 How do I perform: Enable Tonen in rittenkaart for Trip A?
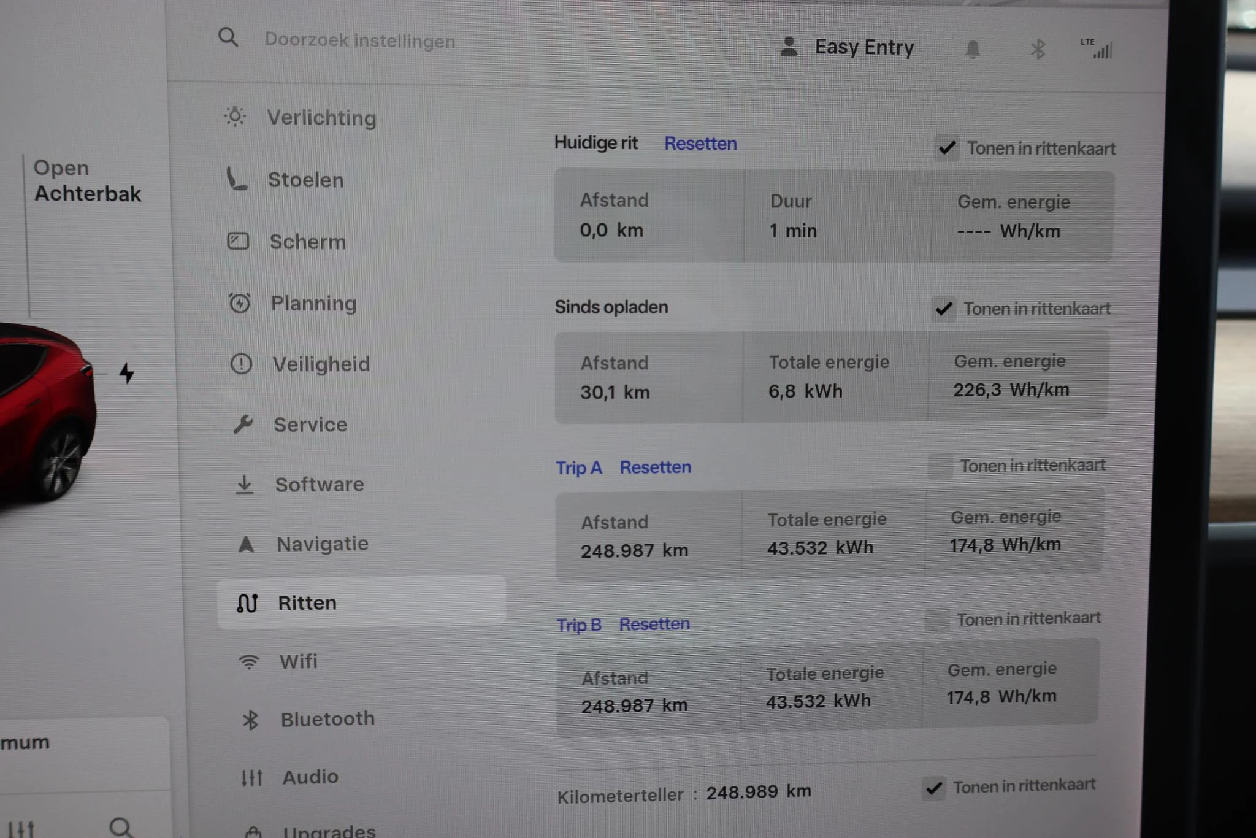[x=940, y=466]
